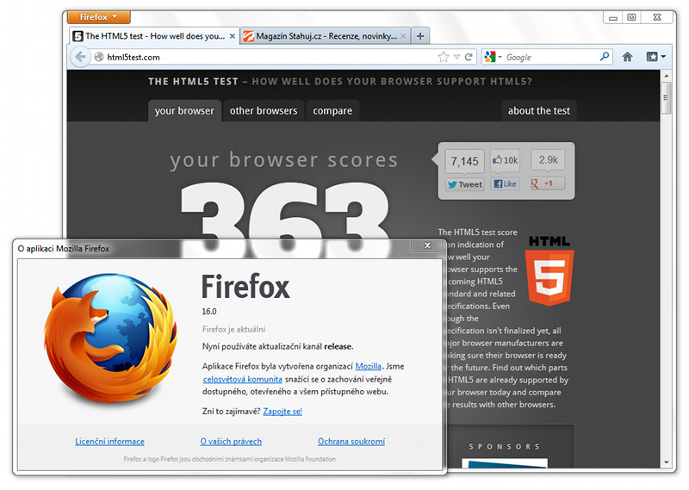Open the URL history dropdown arrow
The height and width of the screenshot is (490, 689).
[457, 57]
